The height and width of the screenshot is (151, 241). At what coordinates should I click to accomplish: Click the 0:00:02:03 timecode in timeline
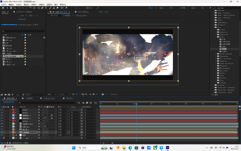pyautogui.click(x=9, y=102)
